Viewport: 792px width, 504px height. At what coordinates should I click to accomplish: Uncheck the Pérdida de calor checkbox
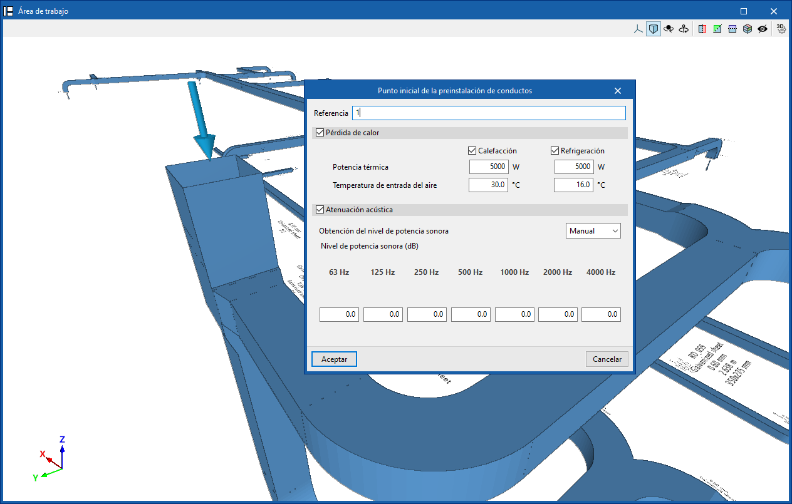click(x=320, y=133)
